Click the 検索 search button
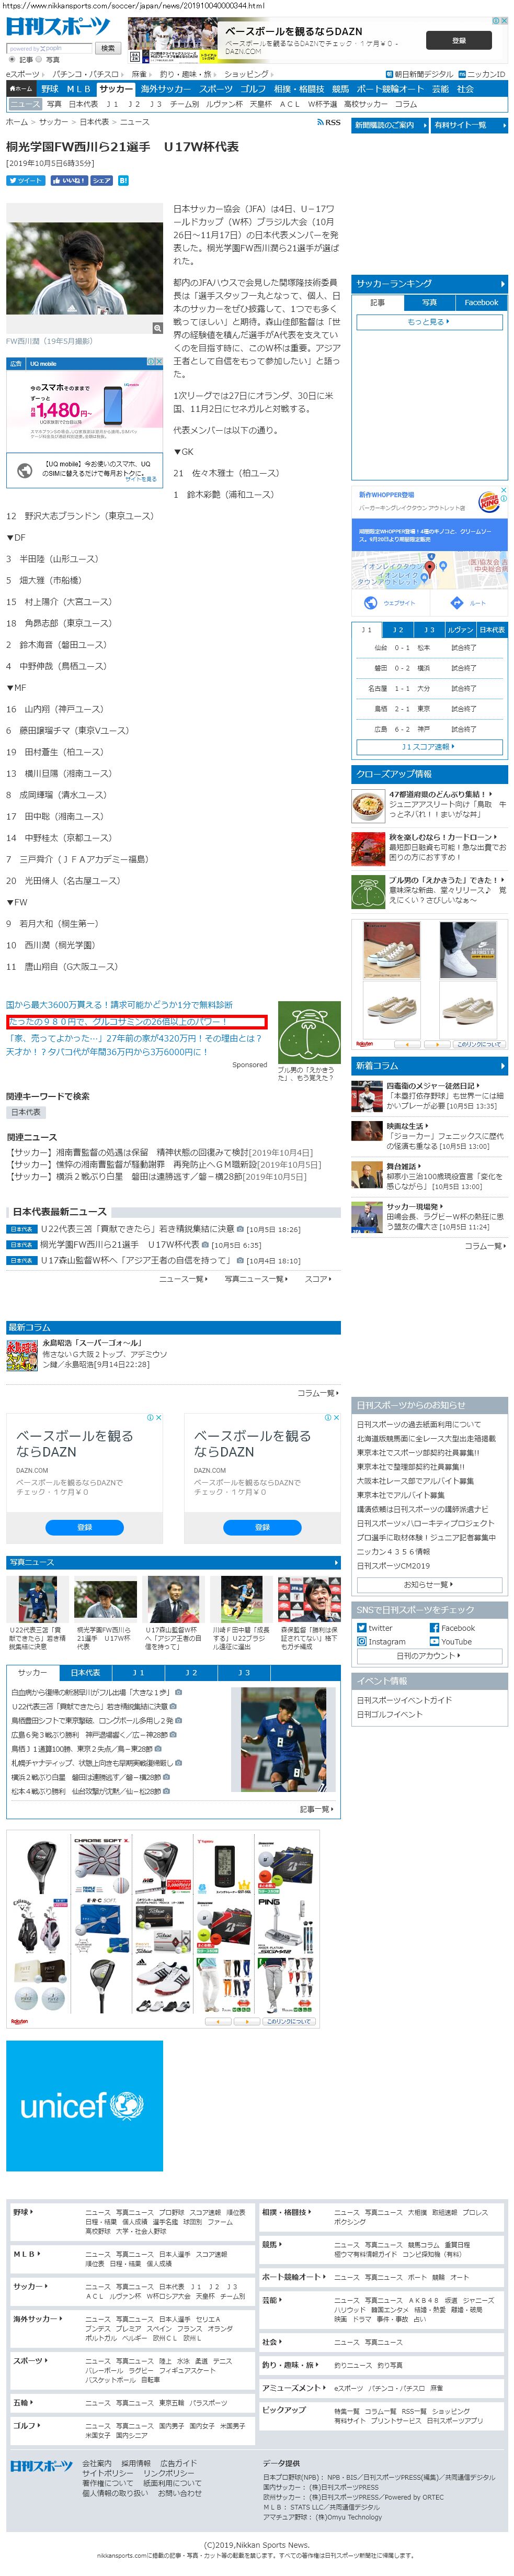The height and width of the screenshot is (2576, 514). click(108, 48)
